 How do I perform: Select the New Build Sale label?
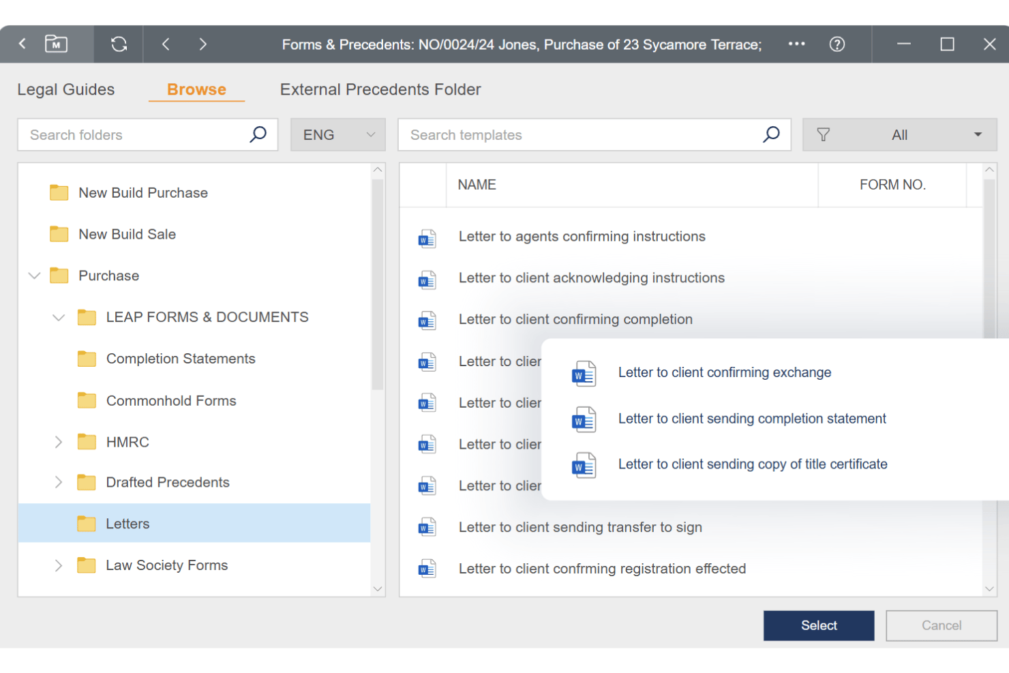click(x=127, y=235)
